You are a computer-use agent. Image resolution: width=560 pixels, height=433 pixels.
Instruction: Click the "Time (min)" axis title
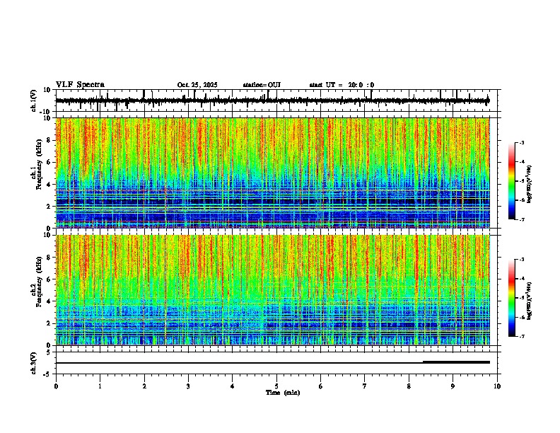pyautogui.click(x=283, y=393)
